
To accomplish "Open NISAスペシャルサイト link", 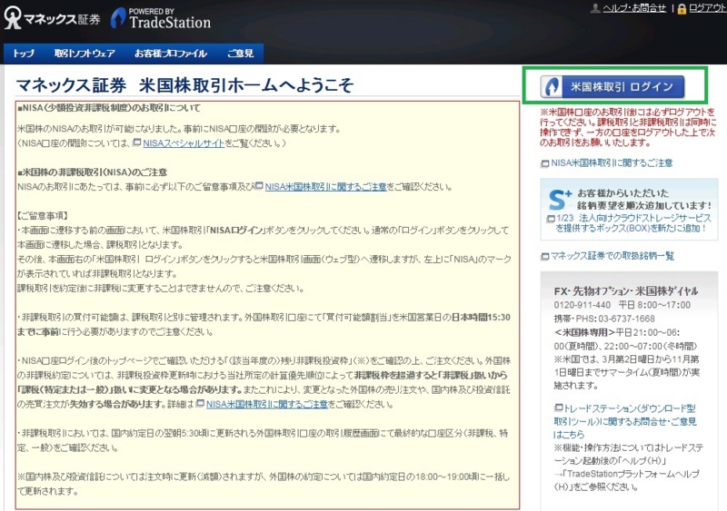I will tap(184, 143).
